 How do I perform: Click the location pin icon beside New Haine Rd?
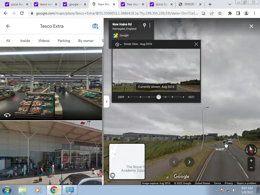[144, 25]
